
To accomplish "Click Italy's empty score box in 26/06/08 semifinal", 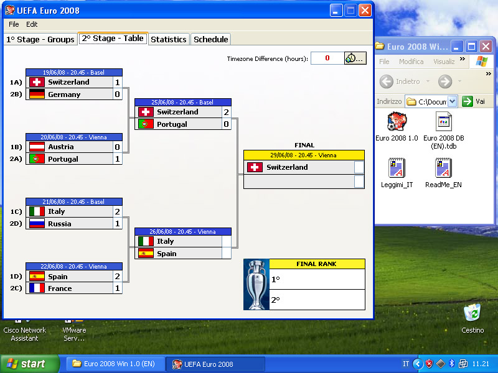I will [226, 241].
